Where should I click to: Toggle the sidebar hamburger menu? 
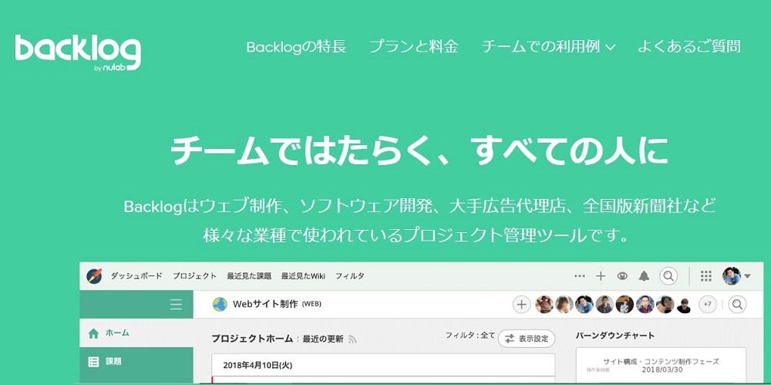click(x=176, y=305)
